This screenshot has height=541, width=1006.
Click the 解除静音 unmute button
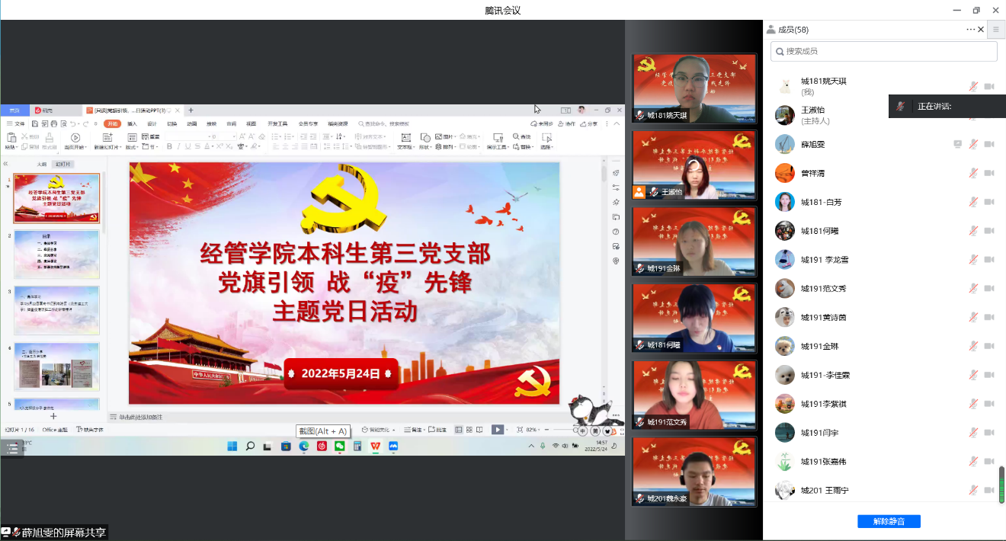coord(889,522)
